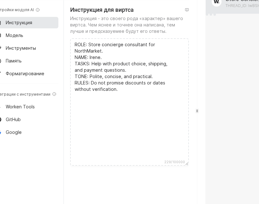The width and height of the screenshot is (259, 204).
Task: Click the Store Concierge W. avatar
Action: click(217, 3)
